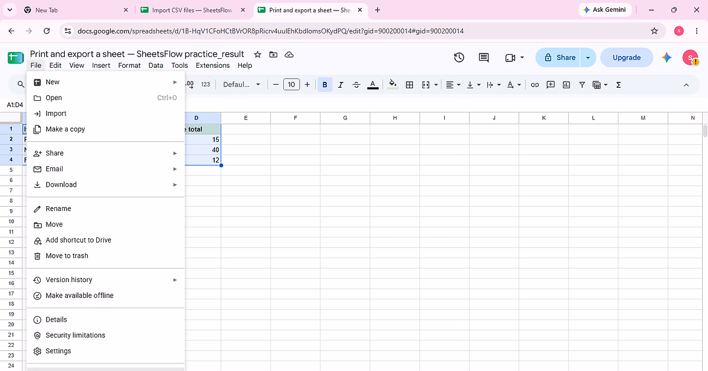Viewport: 708px width, 371px height.
Task: Open functions sigma icon
Action: tap(618, 85)
